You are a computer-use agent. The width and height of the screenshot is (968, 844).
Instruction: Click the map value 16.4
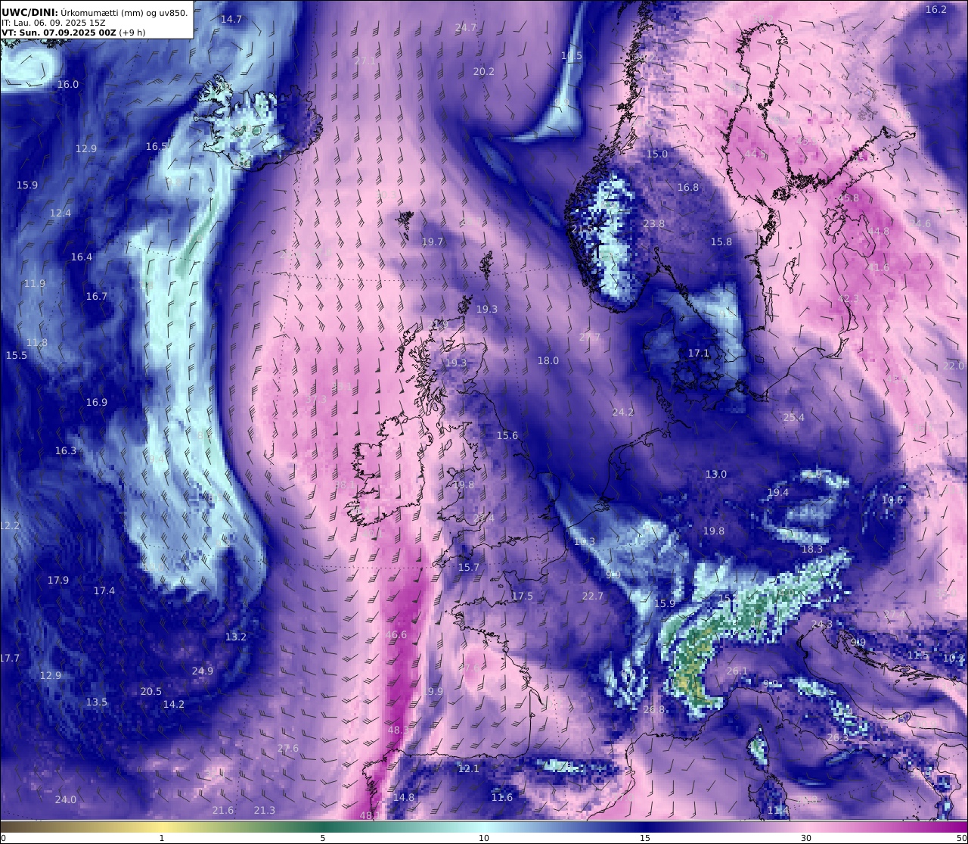(x=82, y=257)
